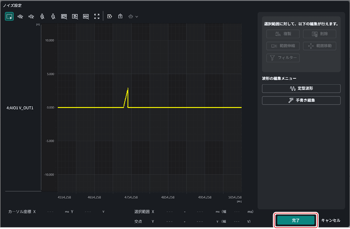350x229 pixels.
Task: Click the first waveform zoom-fit icon
Action: pyautogui.click(x=64, y=16)
